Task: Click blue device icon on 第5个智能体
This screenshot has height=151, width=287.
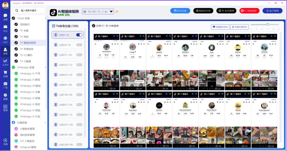Action: 219,36
